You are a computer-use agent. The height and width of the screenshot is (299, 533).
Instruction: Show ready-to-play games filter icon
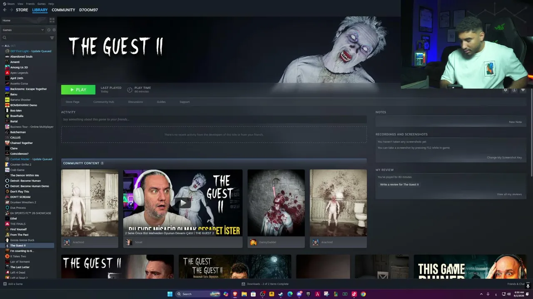[x=54, y=30]
